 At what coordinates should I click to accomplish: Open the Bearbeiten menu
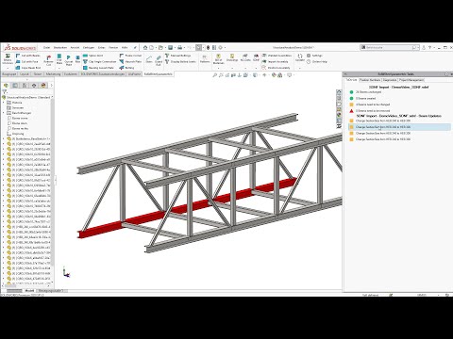click(60, 47)
